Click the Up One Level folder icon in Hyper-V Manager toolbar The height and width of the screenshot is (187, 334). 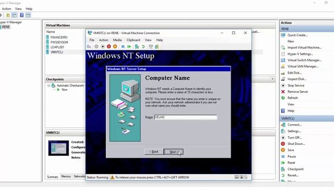[8, 15]
